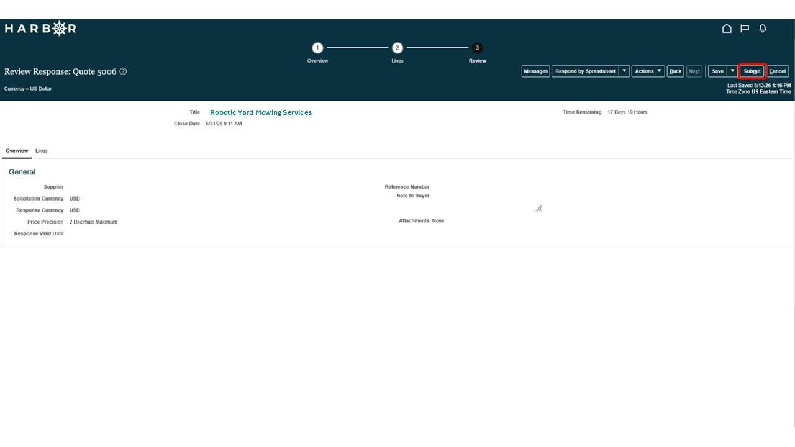Image resolution: width=795 pixels, height=447 pixels.
Task: Click the Response Valid Until label
Action: pyautogui.click(x=39, y=234)
